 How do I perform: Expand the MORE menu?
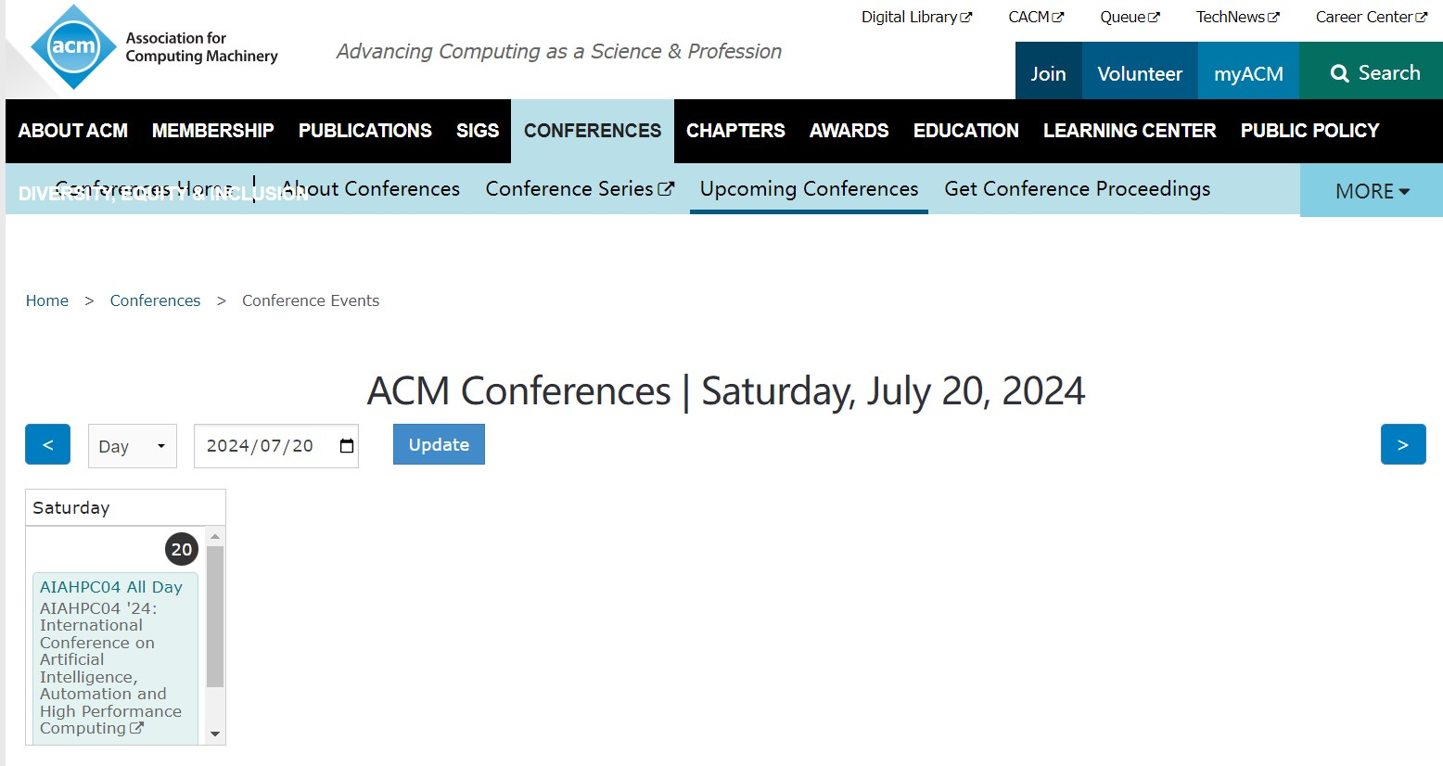[x=1371, y=191]
